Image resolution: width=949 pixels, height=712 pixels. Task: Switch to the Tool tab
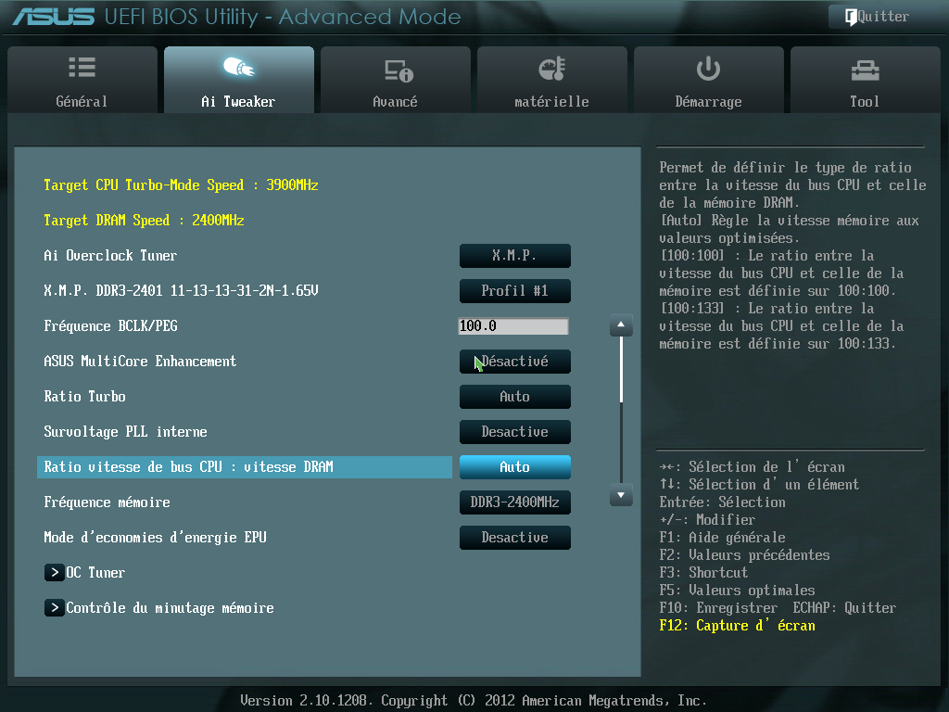[865, 80]
